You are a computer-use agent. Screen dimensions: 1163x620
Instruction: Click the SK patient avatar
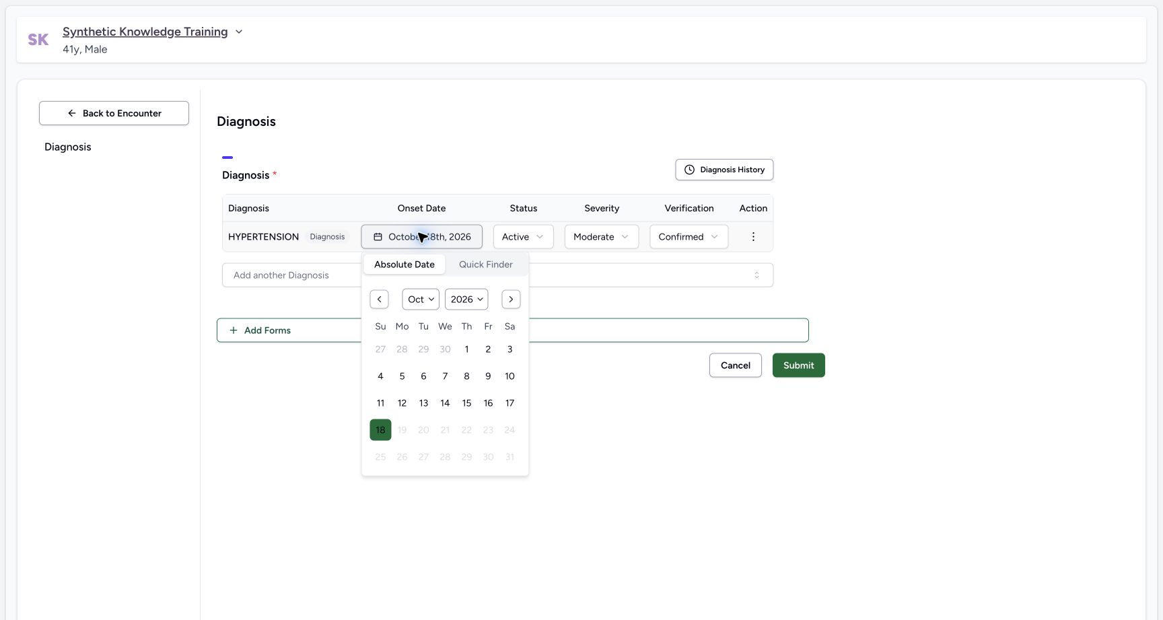(x=38, y=40)
